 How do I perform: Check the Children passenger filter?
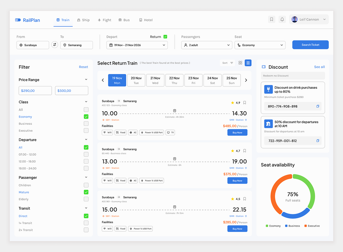point(86,185)
